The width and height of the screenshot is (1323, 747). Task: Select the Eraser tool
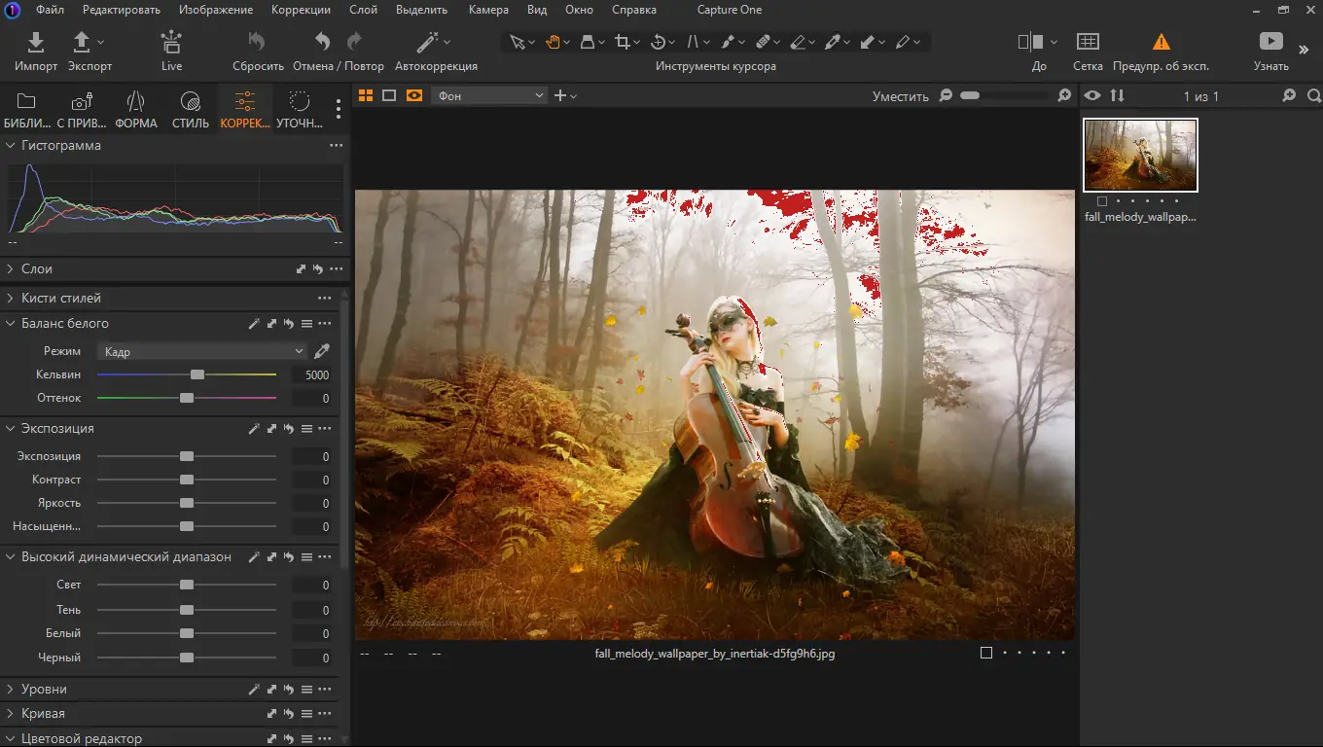pyautogui.click(x=800, y=42)
